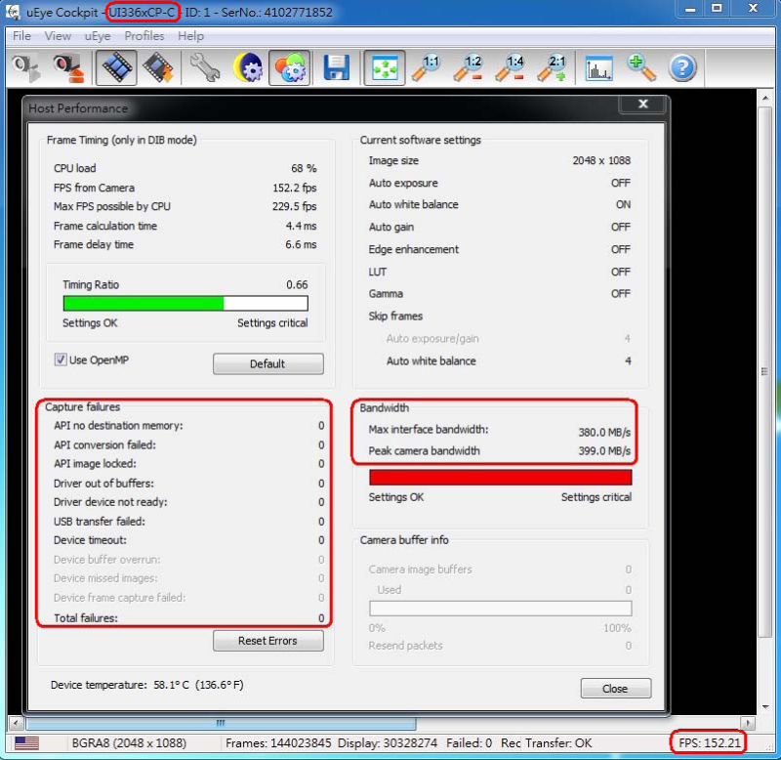Click the Close button in Host Performance
The height and width of the screenshot is (760, 781).
(x=616, y=689)
